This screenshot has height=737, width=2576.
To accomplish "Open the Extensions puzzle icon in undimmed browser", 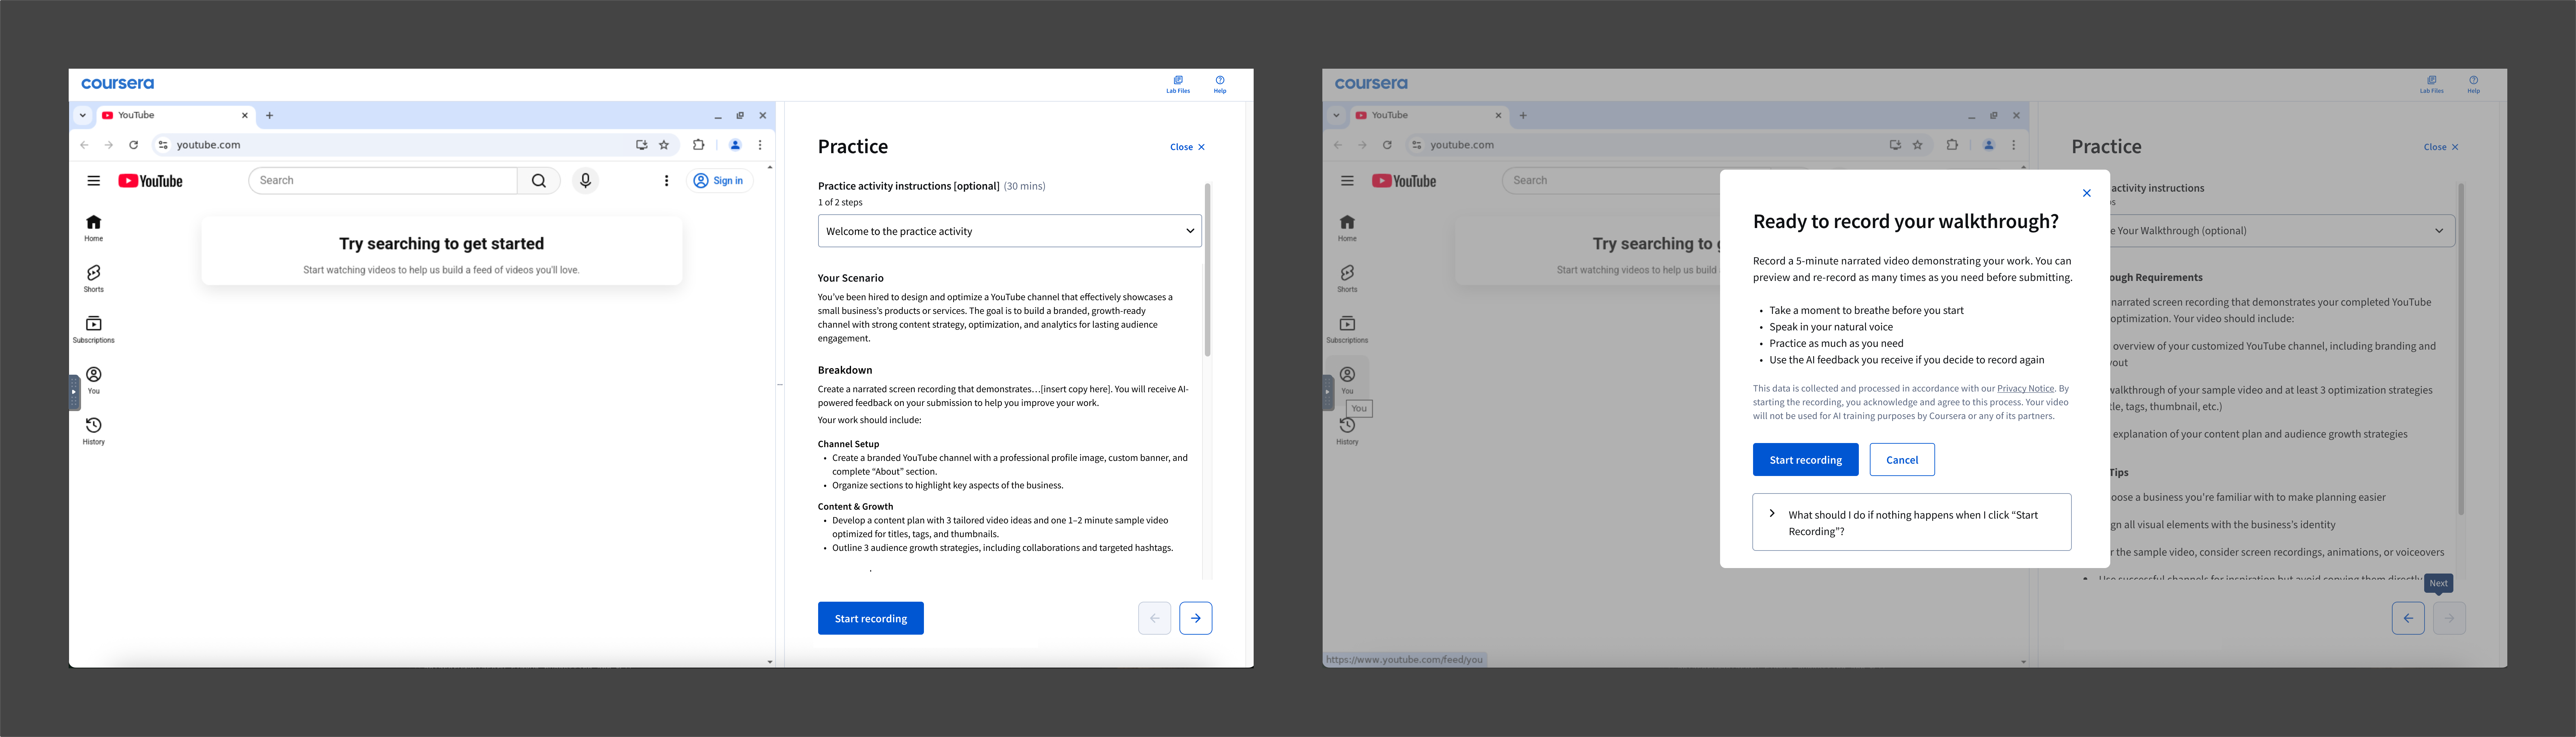I will pyautogui.click(x=699, y=145).
